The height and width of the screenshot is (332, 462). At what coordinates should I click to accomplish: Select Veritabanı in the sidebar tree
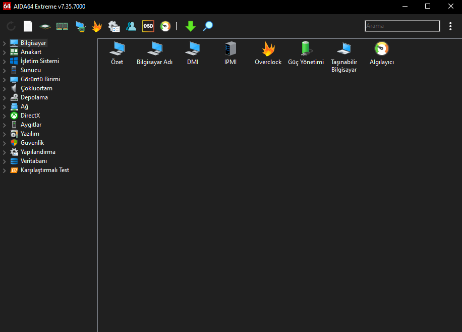click(x=34, y=161)
